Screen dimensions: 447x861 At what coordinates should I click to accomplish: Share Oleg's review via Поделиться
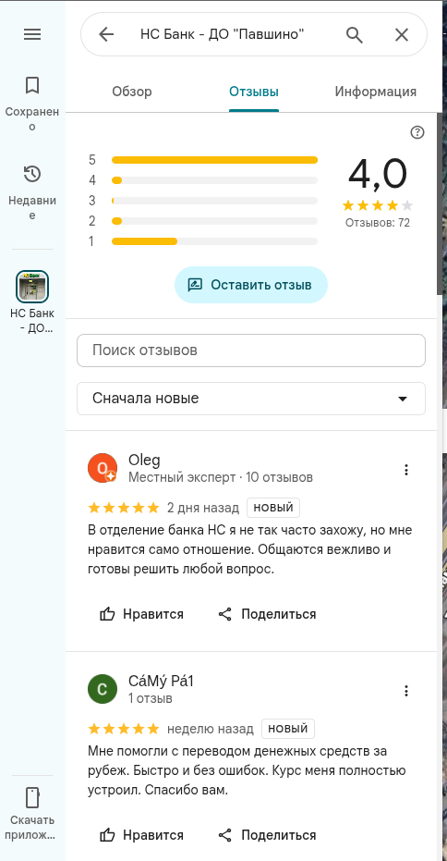267,614
